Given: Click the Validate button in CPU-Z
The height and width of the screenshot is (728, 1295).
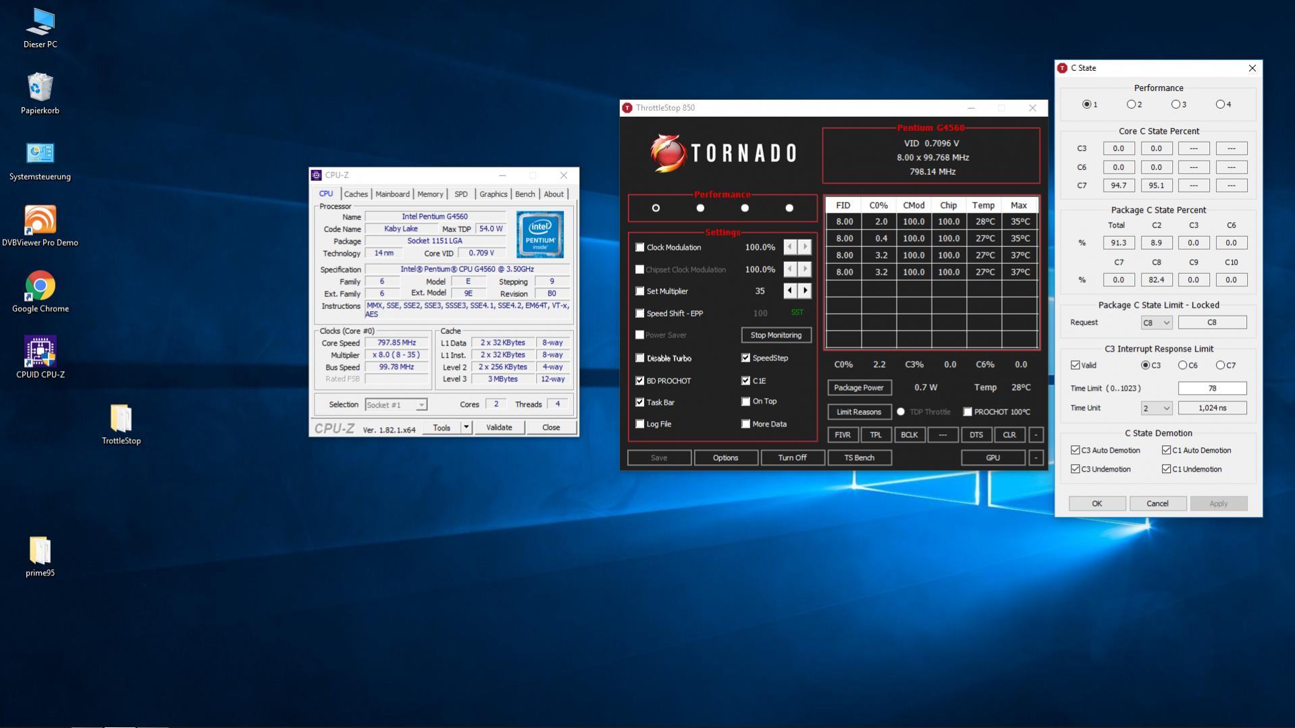Looking at the screenshot, I should click(x=499, y=428).
